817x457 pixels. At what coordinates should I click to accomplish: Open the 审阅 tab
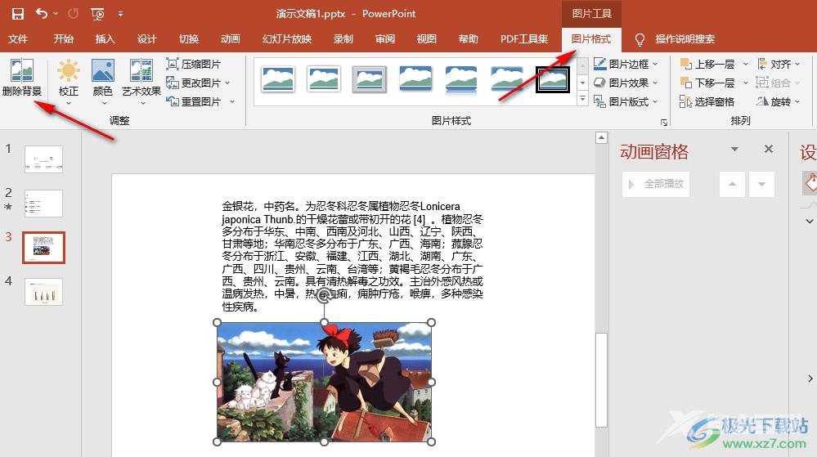point(385,39)
